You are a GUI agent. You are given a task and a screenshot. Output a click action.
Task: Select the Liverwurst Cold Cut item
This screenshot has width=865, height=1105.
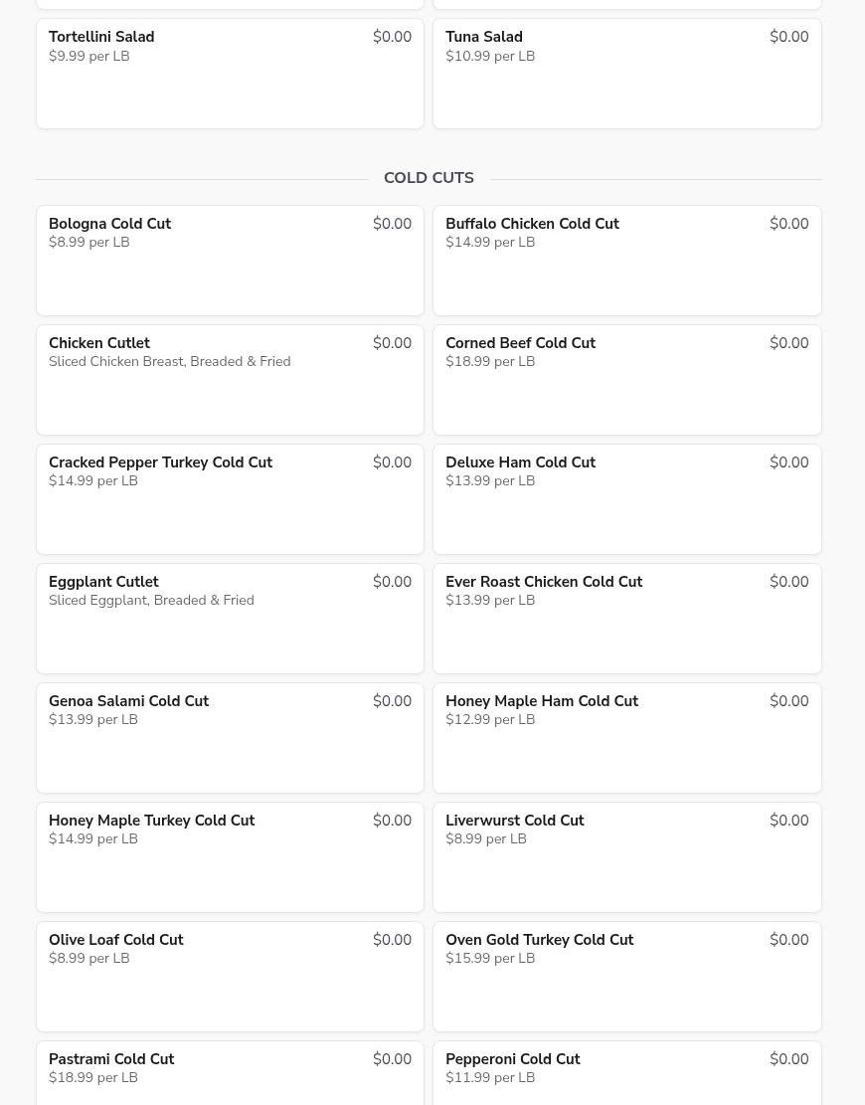(627, 857)
